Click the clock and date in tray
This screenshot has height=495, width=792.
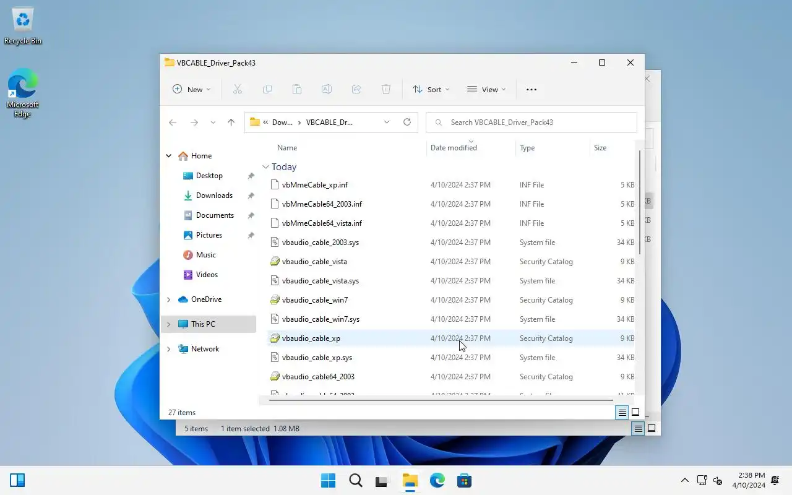click(x=749, y=480)
